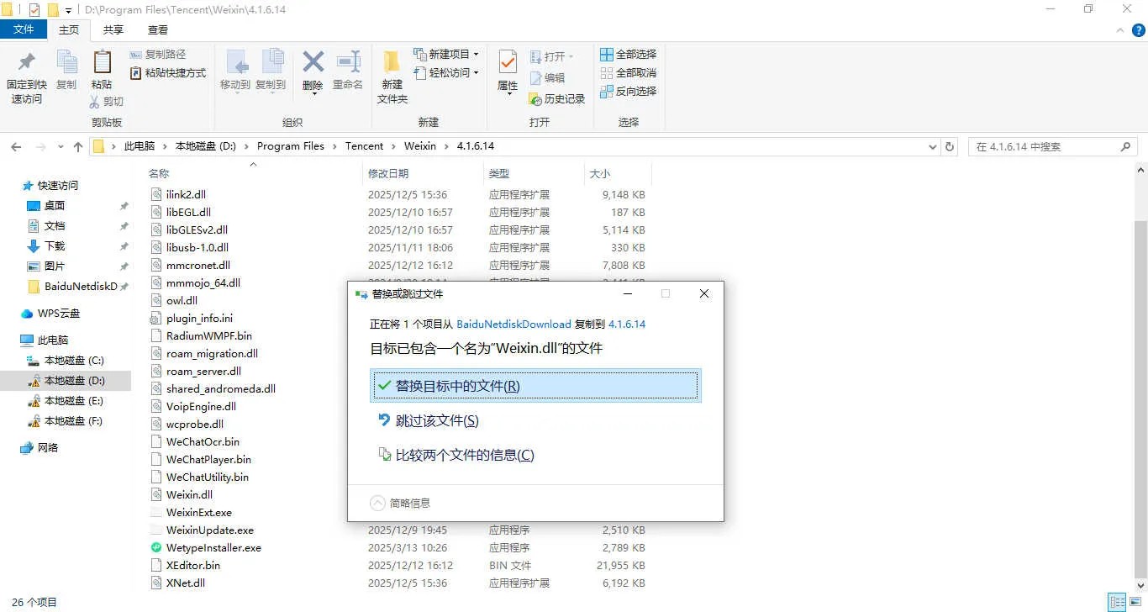This screenshot has height=612, width=1148.
Task: Expand 此电脑 in the navigation pane
Action: coord(12,340)
